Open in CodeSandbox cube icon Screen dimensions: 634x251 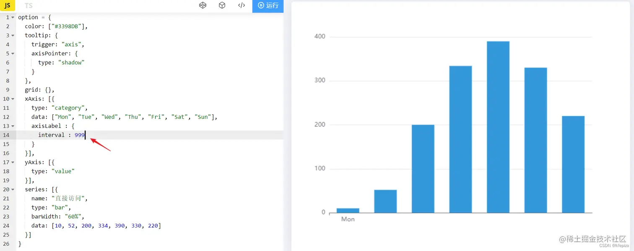[x=222, y=5]
